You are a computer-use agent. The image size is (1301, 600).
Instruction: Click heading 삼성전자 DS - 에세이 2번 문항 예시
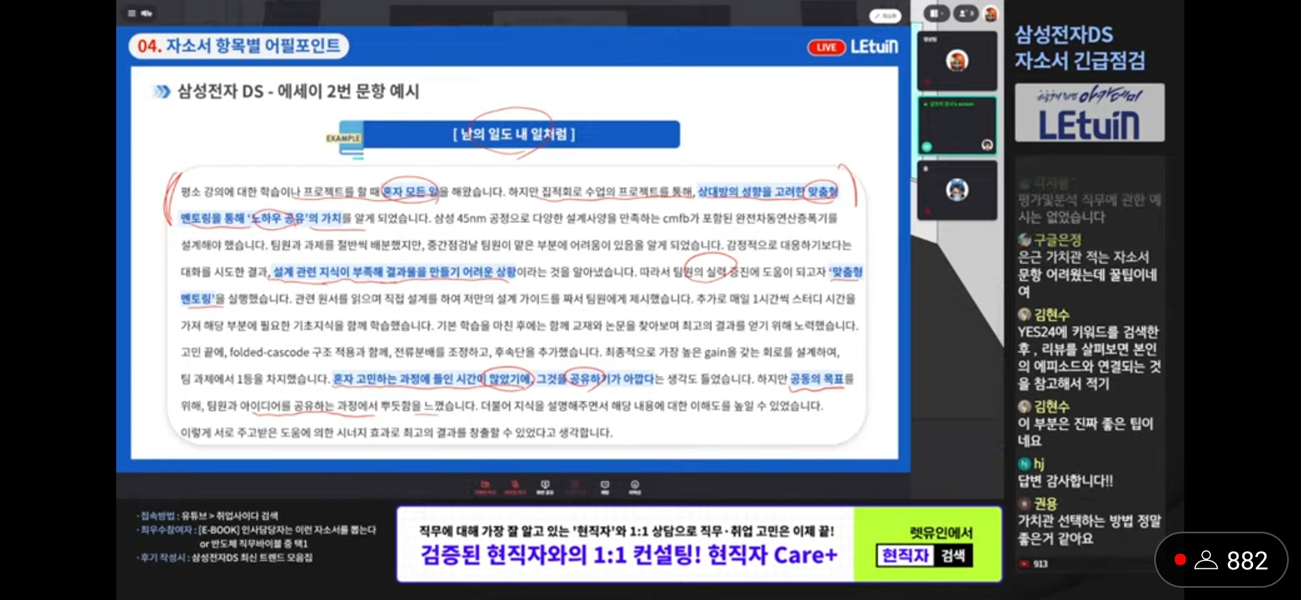point(298,91)
